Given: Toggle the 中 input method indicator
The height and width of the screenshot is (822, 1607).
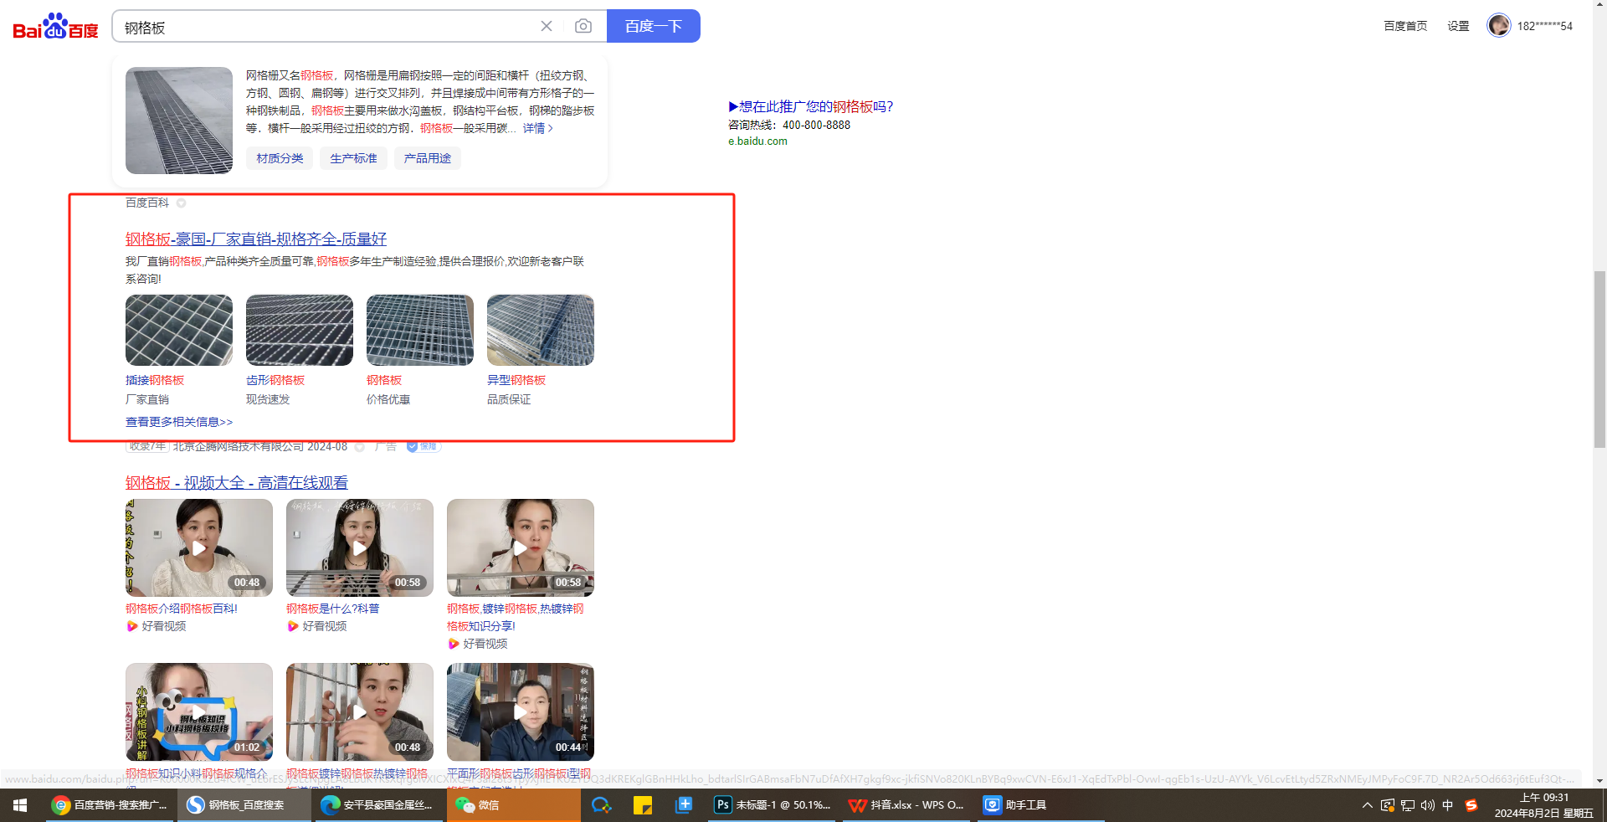Looking at the screenshot, I should 1448,805.
